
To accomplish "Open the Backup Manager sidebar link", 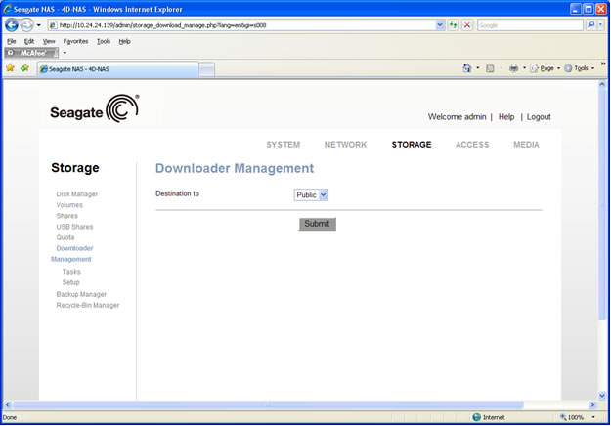I will coord(81,294).
